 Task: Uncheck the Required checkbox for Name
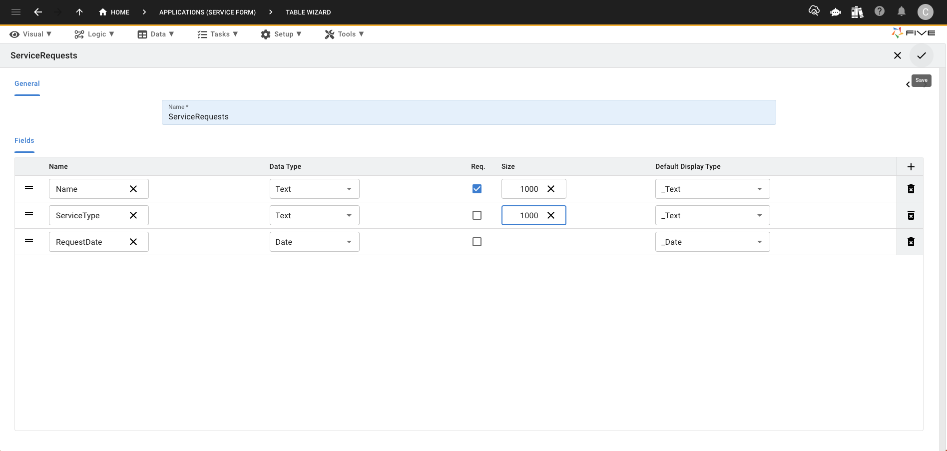pos(477,189)
